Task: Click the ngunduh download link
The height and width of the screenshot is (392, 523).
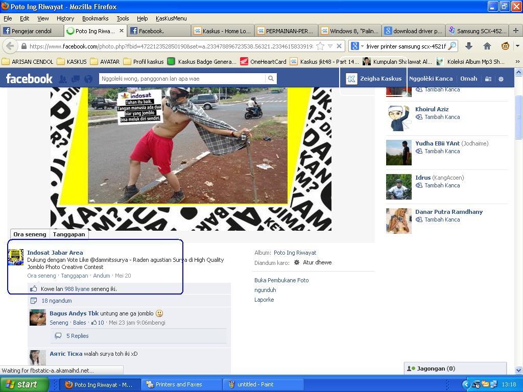Action: point(265,290)
